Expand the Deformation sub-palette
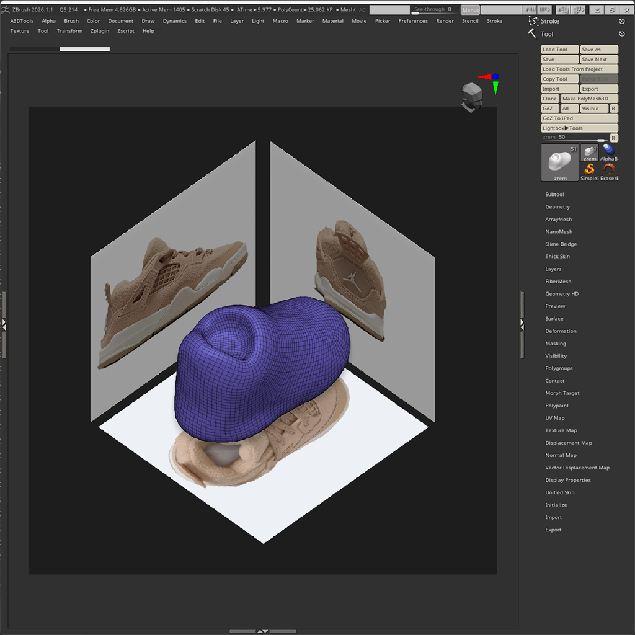This screenshot has height=635, width=635. click(x=561, y=331)
